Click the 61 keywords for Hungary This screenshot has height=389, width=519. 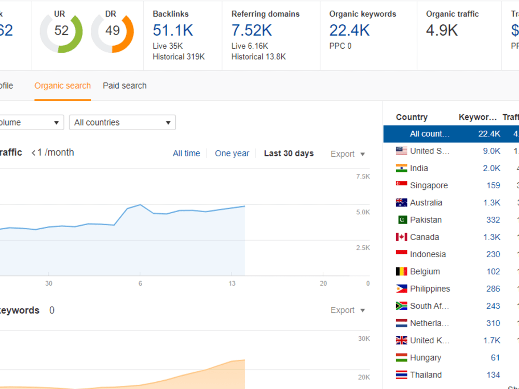495,357
